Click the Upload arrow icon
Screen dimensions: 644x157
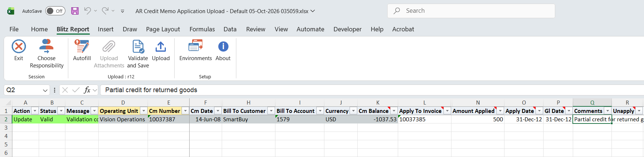(x=161, y=46)
